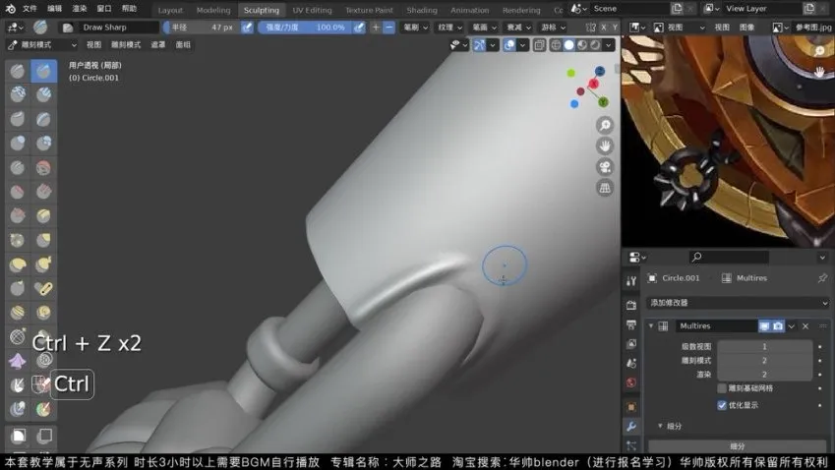Toggle the camera view icon

point(605,166)
